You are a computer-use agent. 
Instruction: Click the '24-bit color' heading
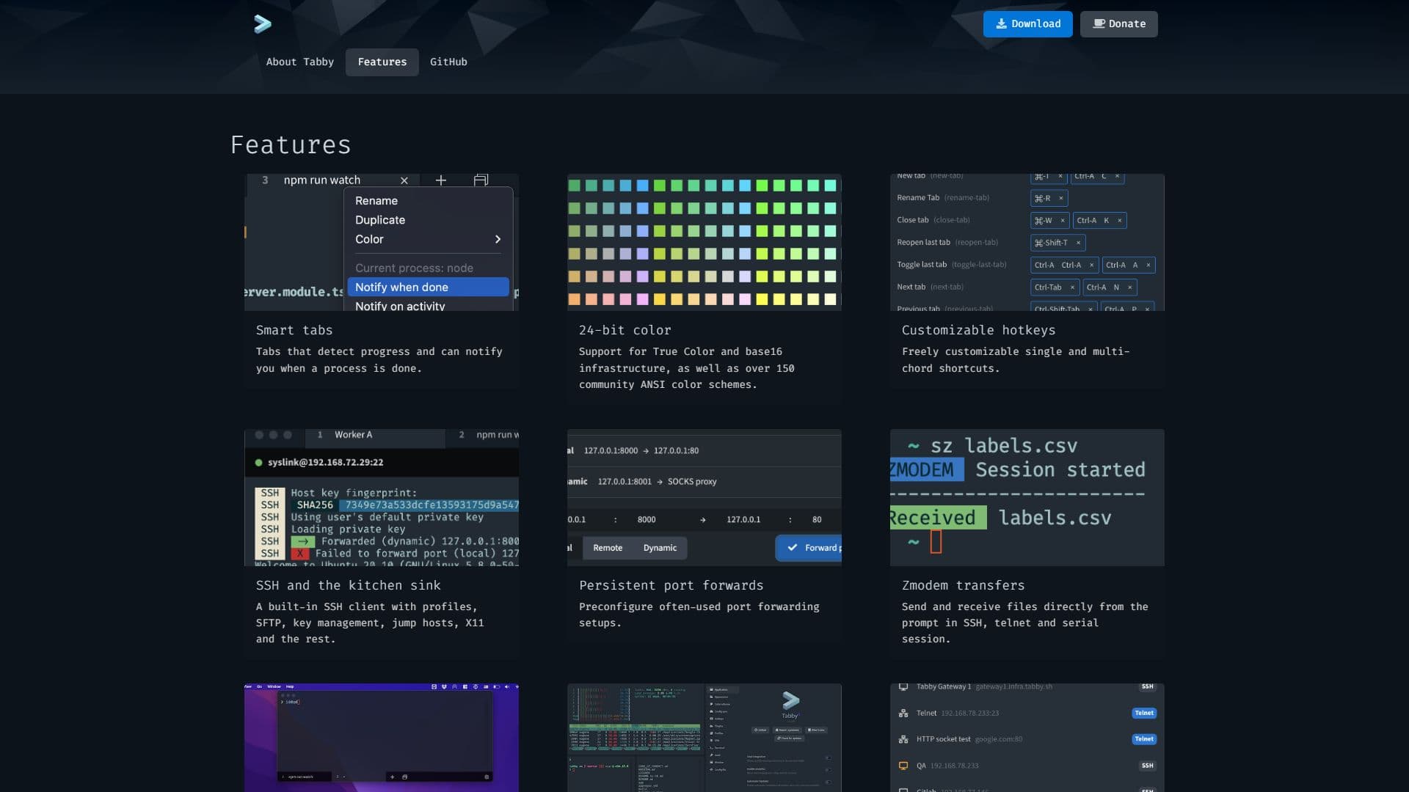tap(625, 331)
